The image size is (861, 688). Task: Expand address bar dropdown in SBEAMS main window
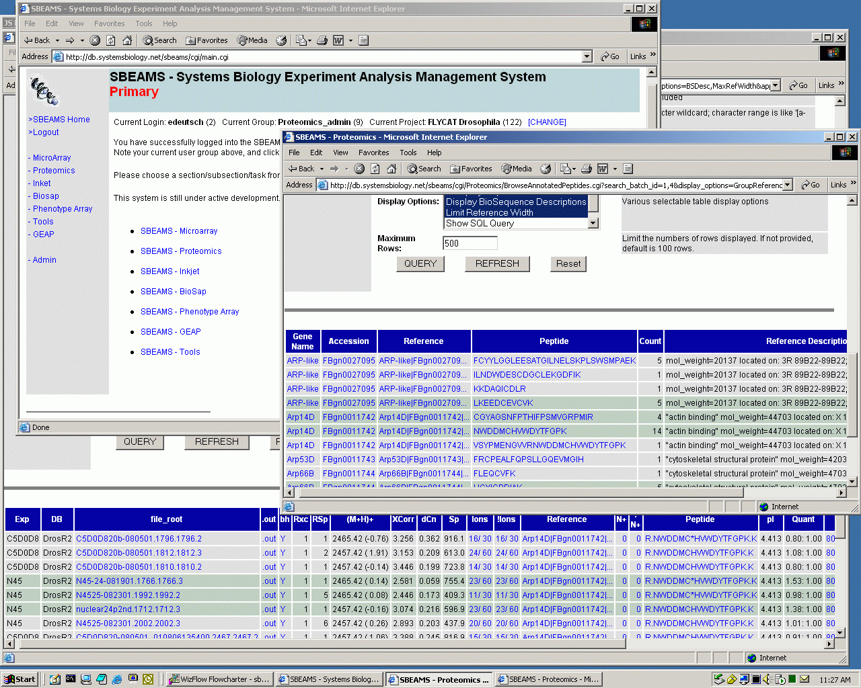pyautogui.click(x=587, y=56)
